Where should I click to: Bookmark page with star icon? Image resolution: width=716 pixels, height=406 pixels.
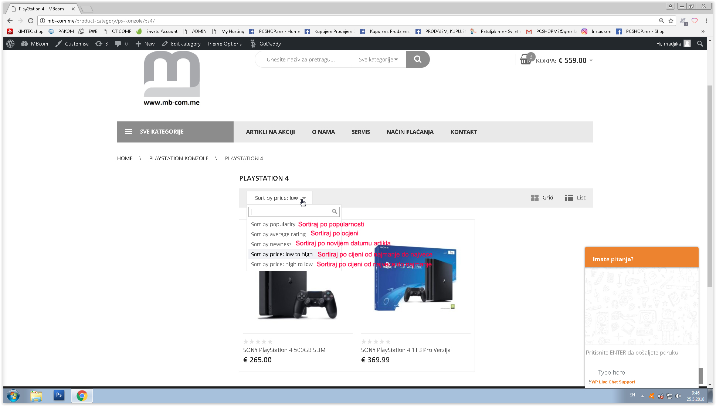pos(671,21)
